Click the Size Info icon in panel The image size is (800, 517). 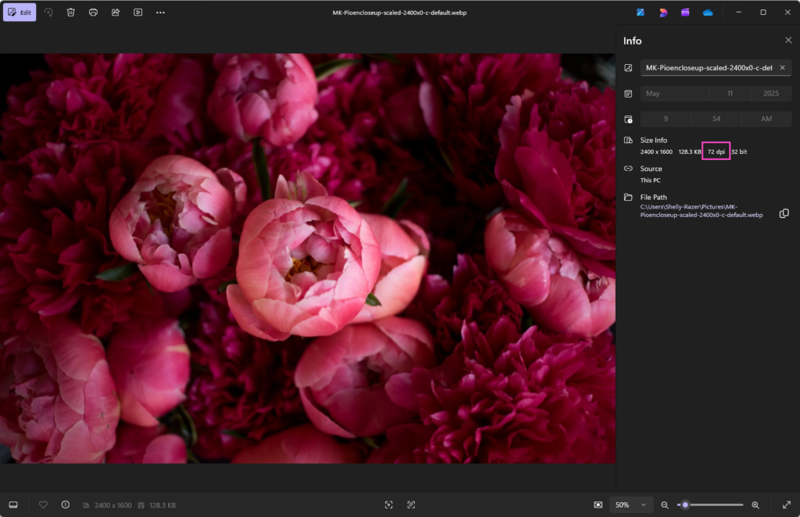pyautogui.click(x=628, y=141)
